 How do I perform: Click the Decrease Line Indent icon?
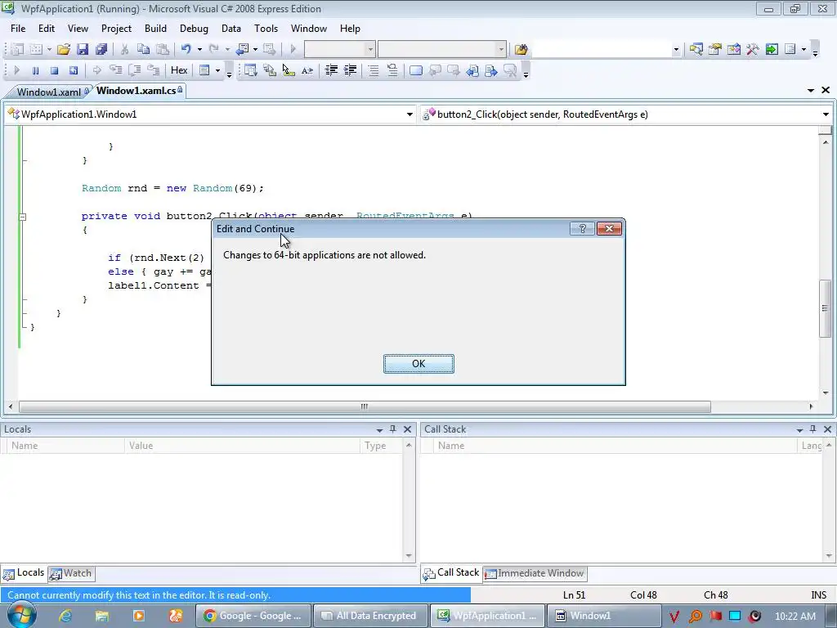click(332, 70)
